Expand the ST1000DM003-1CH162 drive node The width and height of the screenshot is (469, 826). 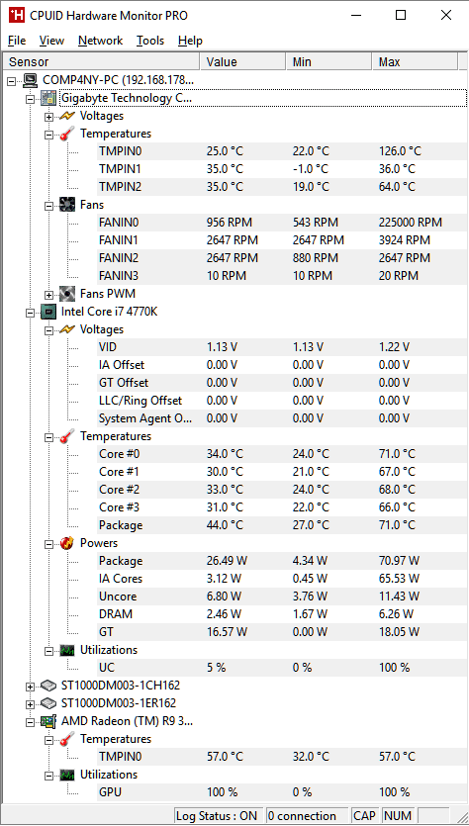coord(31,687)
